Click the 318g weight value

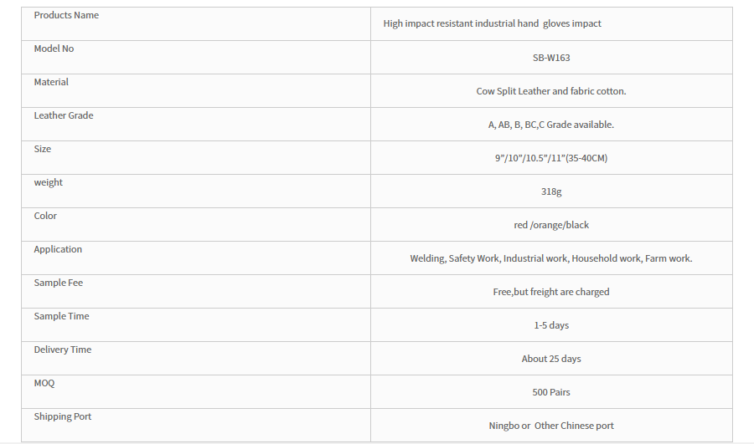551,191
